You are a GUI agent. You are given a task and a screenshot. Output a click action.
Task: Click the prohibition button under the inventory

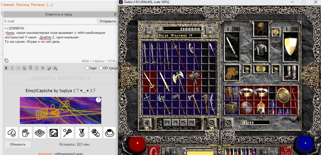(228, 123)
